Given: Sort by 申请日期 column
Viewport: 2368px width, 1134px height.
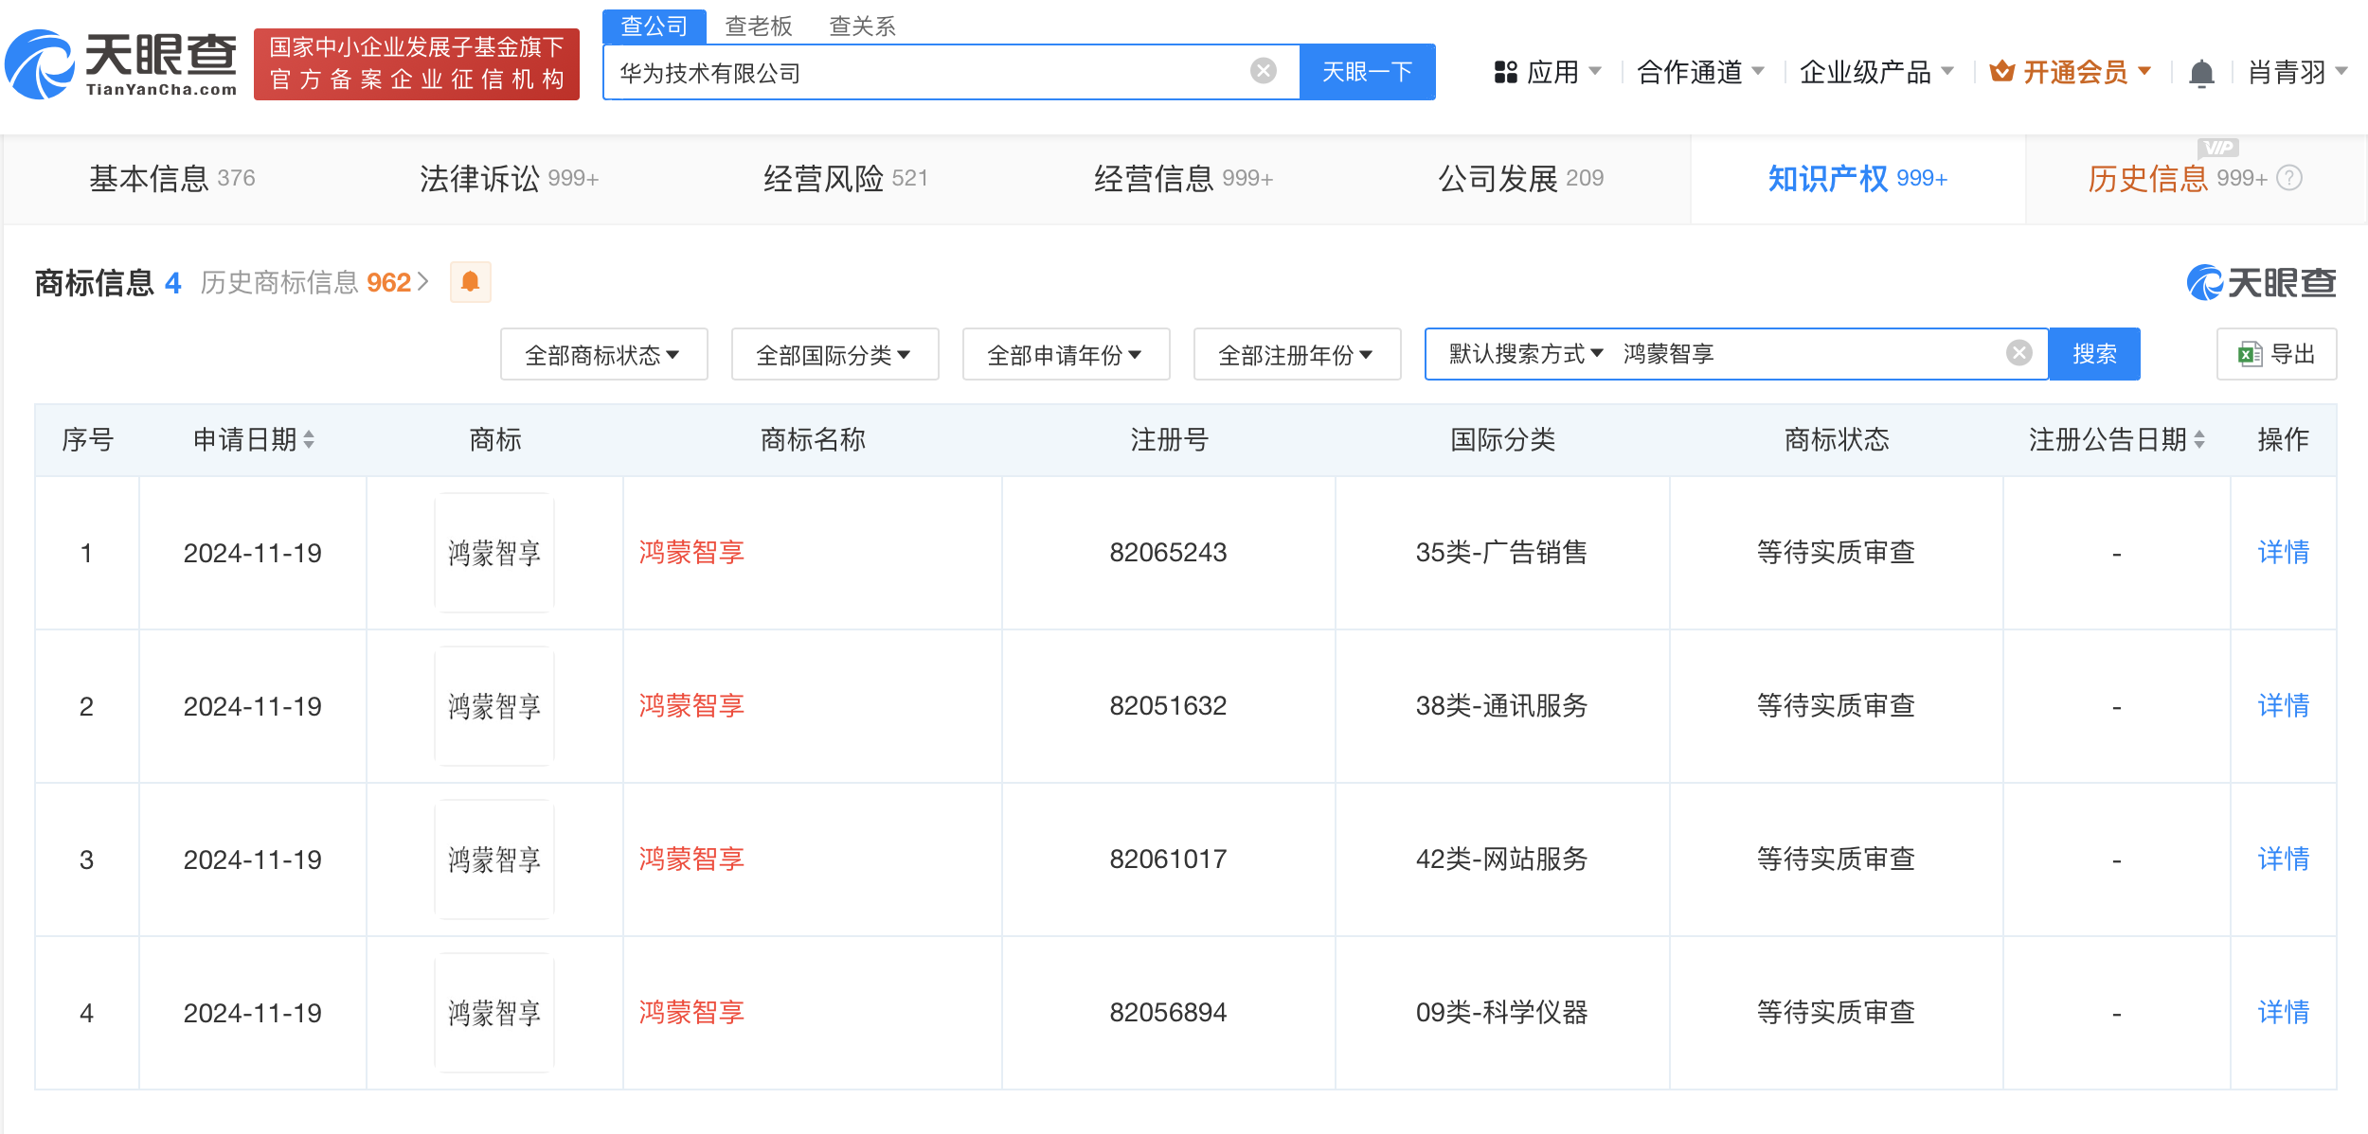Looking at the screenshot, I should 310,439.
